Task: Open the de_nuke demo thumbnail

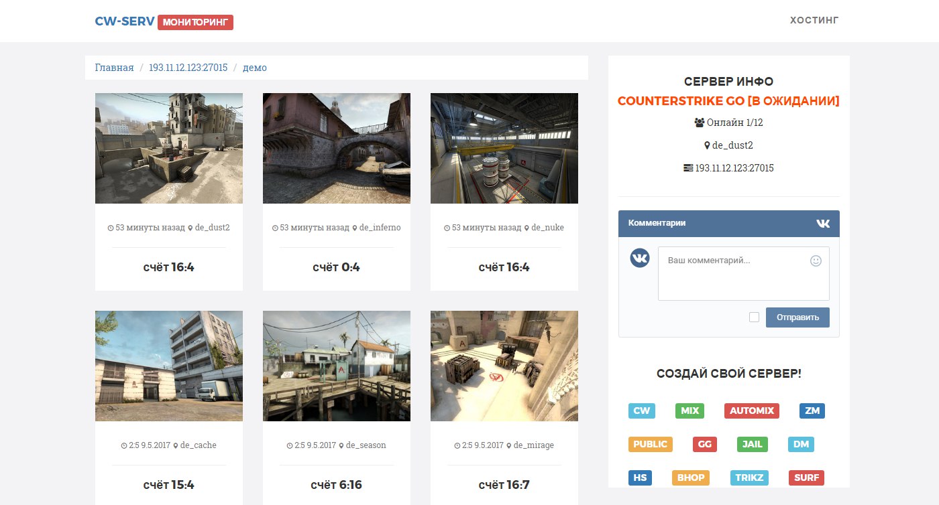Action: pyautogui.click(x=504, y=148)
